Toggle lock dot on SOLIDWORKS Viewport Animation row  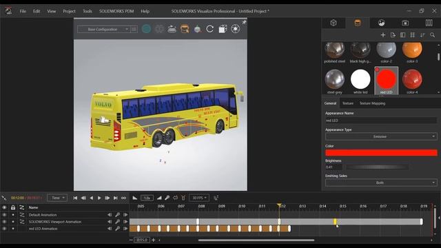(13, 222)
